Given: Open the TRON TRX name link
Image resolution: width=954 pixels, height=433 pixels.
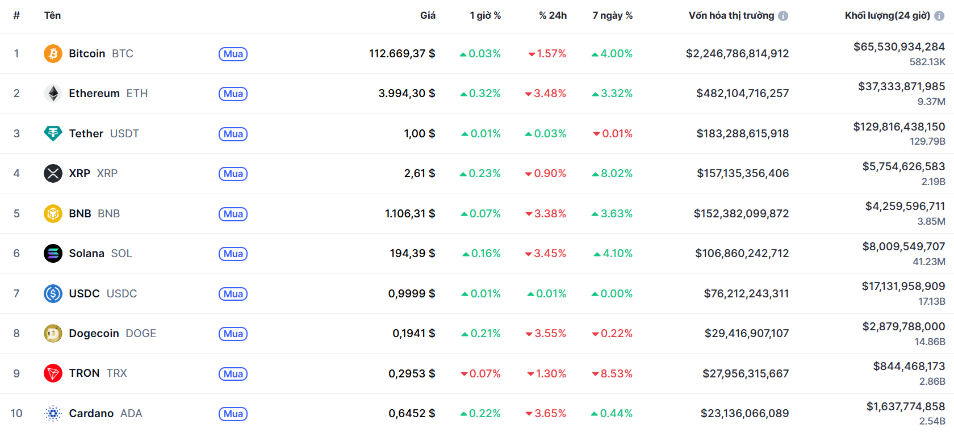Looking at the screenshot, I should pos(98,373).
